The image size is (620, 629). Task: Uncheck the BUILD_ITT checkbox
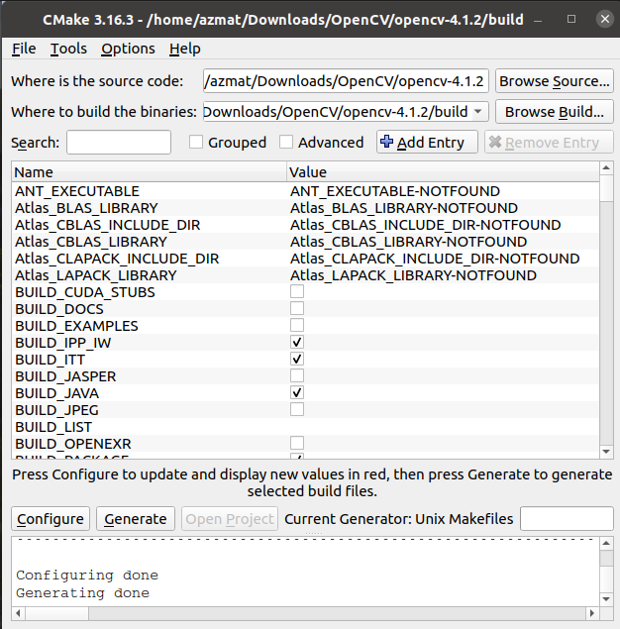[x=297, y=359]
